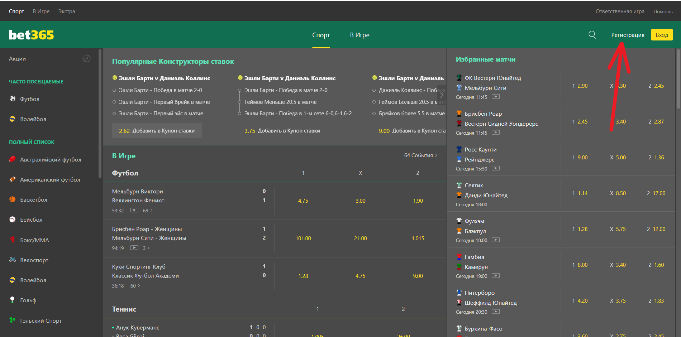Click the Бейсбол ball icon
Image resolution: width=681 pixels, height=337 pixels.
tap(13, 220)
